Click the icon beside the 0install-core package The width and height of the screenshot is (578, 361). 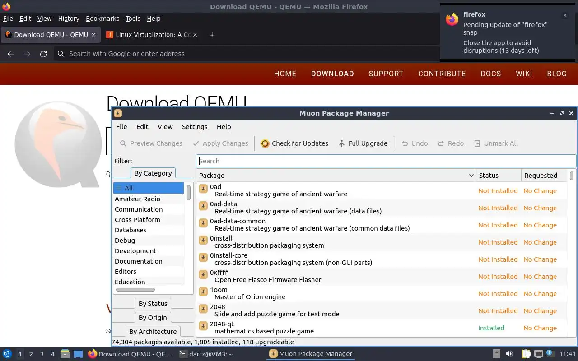pyautogui.click(x=203, y=258)
